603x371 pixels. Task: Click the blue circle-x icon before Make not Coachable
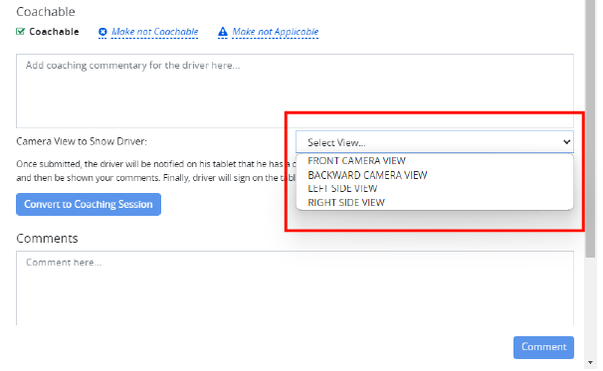[x=102, y=32]
